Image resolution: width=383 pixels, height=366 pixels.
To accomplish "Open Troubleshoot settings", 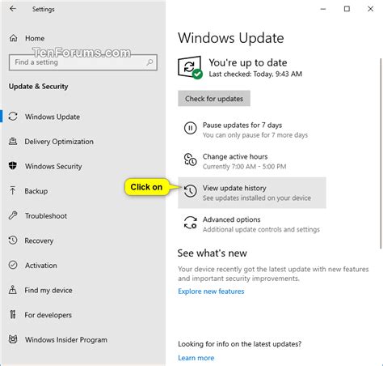I will click(46, 216).
